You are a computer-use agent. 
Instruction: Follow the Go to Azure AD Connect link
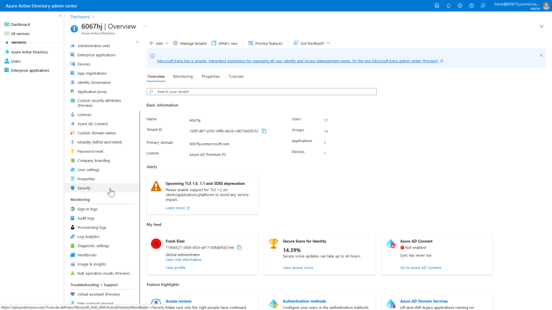click(420, 267)
